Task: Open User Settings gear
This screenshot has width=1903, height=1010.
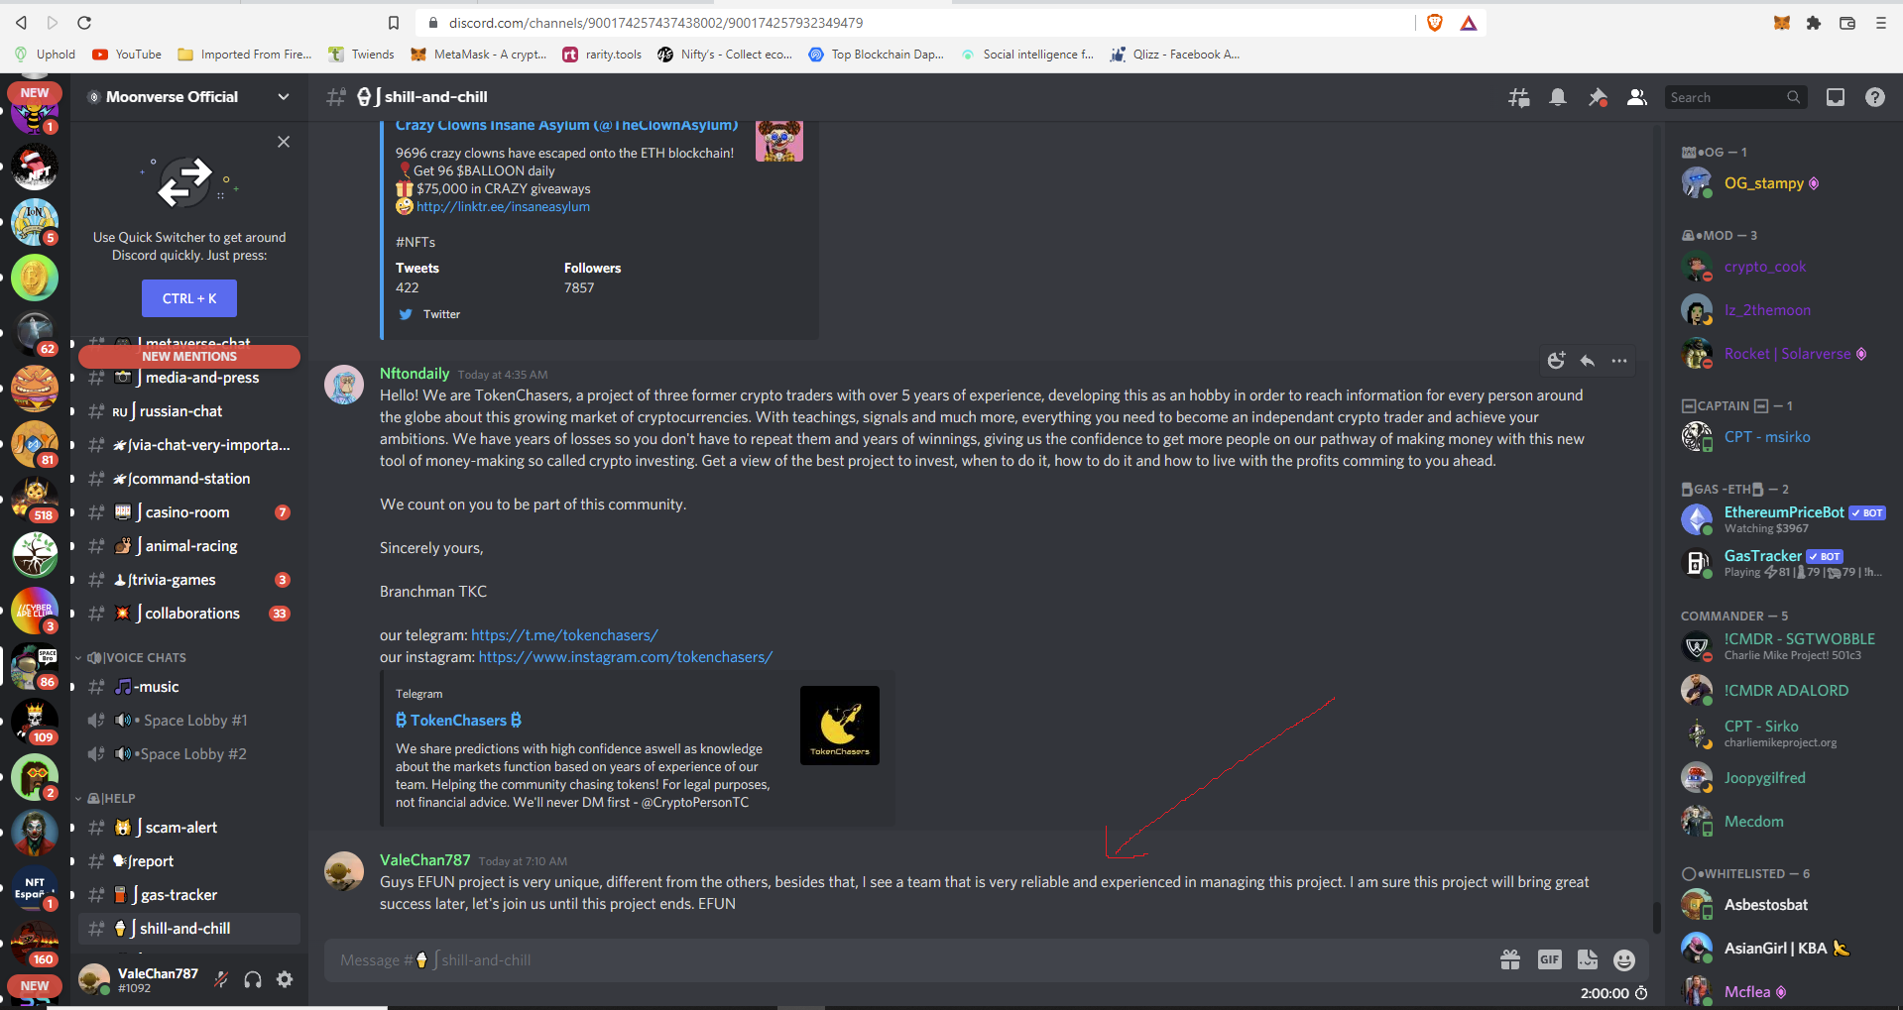Action: pos(285,979)
